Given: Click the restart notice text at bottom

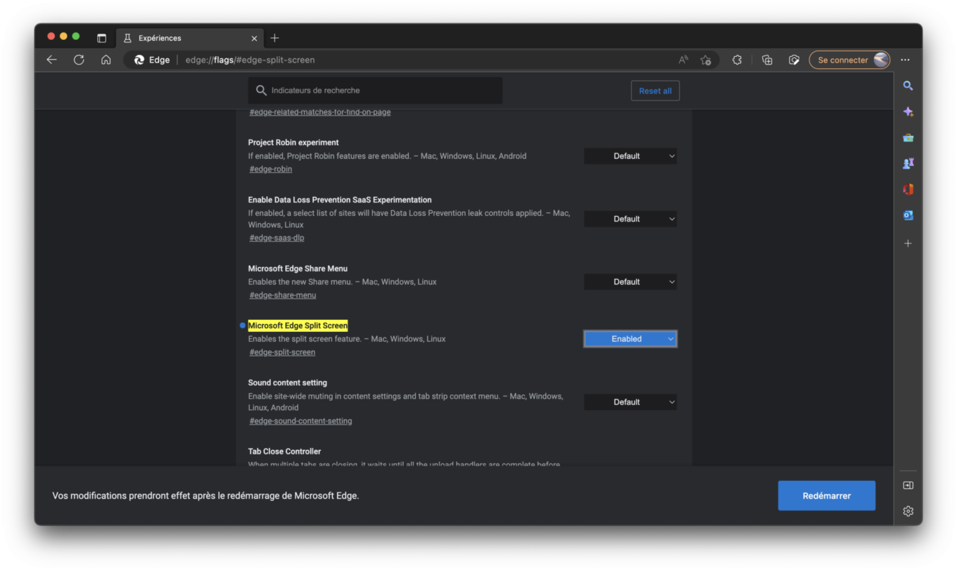Looking at the screenshot, I should (x=205, y=496).
